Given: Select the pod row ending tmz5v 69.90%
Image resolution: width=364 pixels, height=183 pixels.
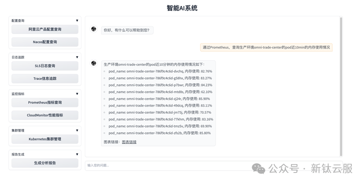Looking at the screenshot, I should click(160, 126).
